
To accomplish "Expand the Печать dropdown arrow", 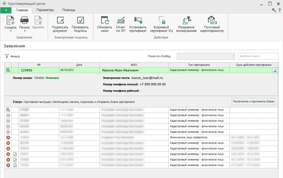I will (24, 31).
